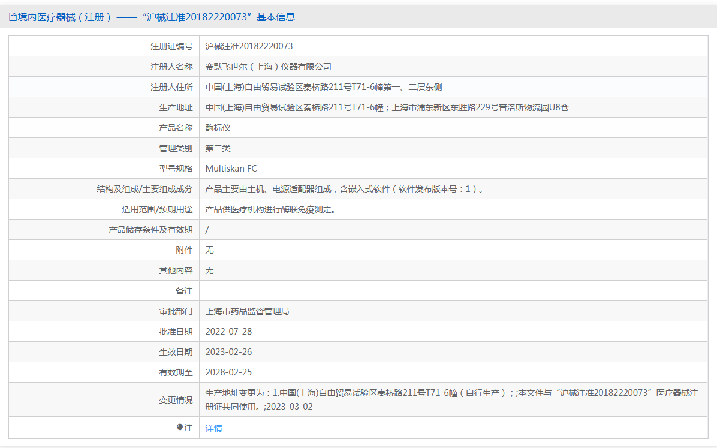Select intended use text 产品供医疗机构进行酶联免疫测定
The height and width of the screenshot is (448, 717).
pos(270,209)
